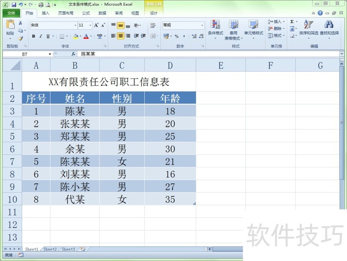The image size is (347, 261).
Task: Click the Insert Worksheet tab icon
Action: [83, 249]
